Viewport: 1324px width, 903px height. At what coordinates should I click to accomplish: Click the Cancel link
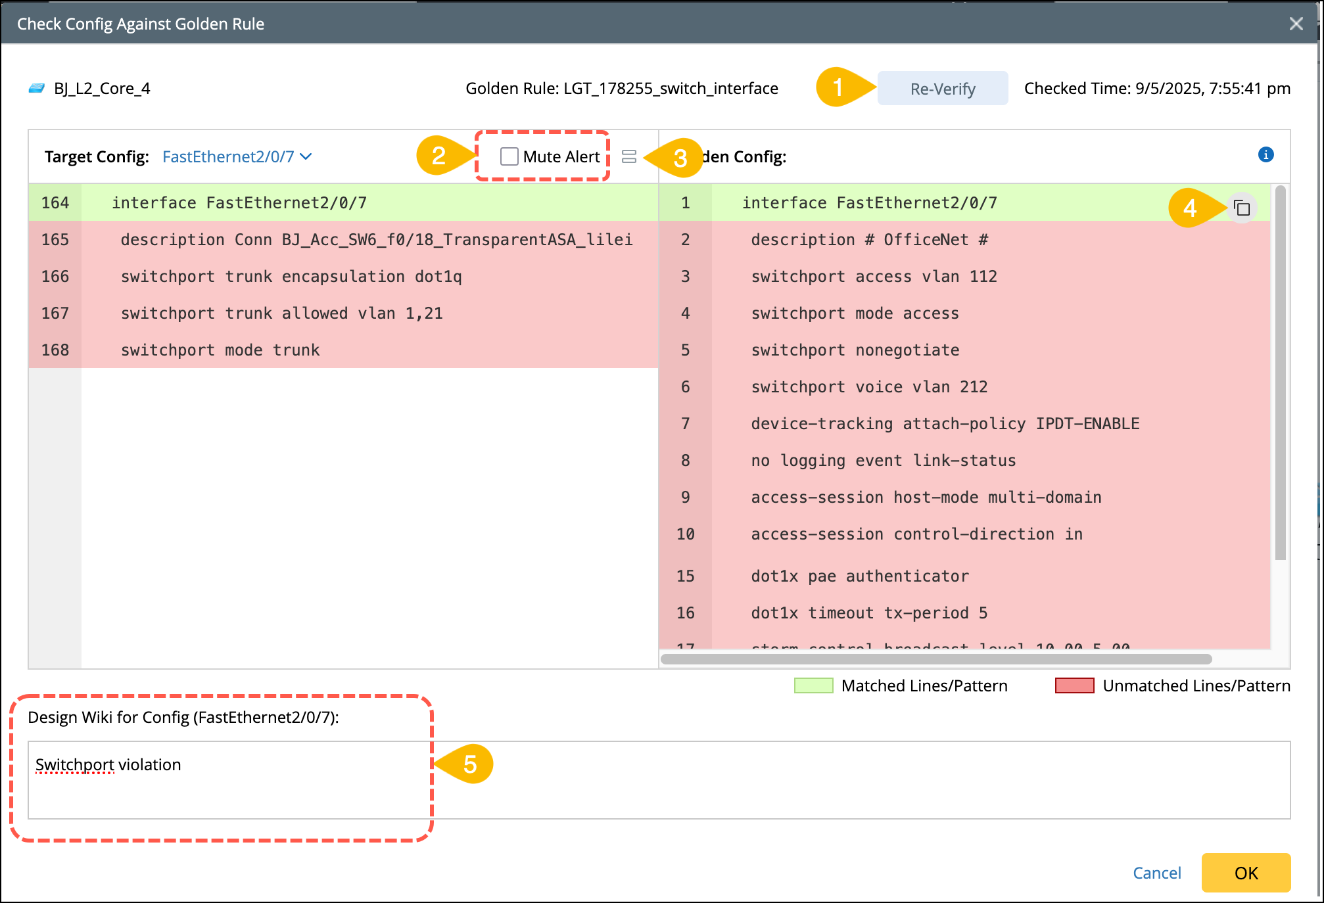[1156, 873]
